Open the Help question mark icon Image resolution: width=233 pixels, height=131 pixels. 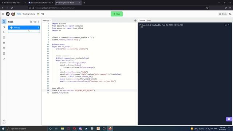(x=4, y=121)
